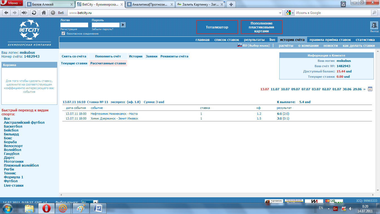380x214 pixels.
Task: Click the Opera taskbar icon
Action: [46, 208]
